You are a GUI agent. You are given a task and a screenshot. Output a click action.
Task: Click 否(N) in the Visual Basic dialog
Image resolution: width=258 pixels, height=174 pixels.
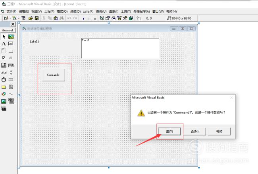click(194, 131)
